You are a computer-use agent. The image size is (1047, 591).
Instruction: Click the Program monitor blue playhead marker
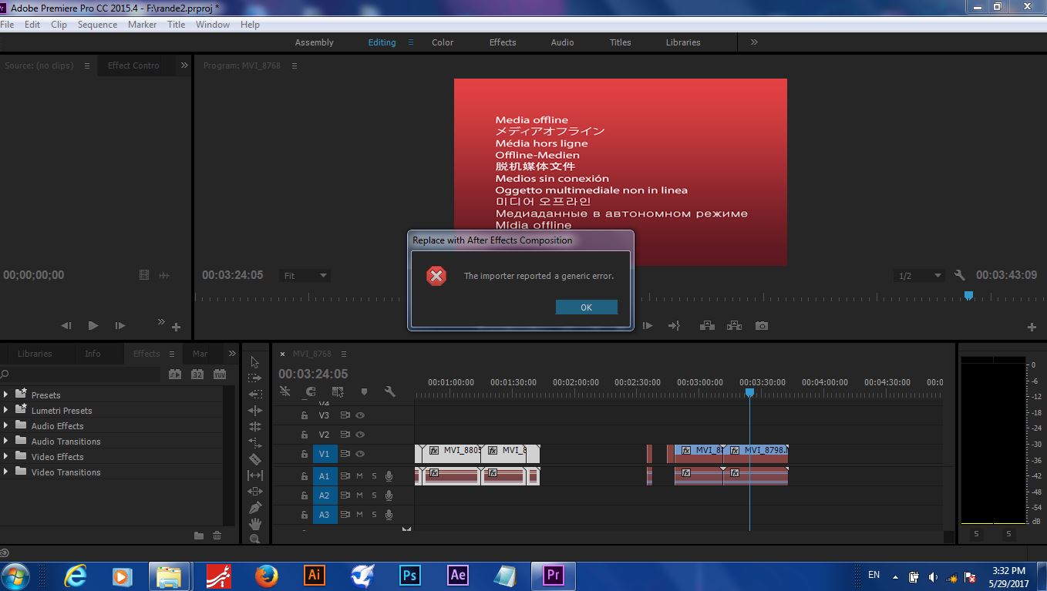pyautogui.click(x=969, y=295)
